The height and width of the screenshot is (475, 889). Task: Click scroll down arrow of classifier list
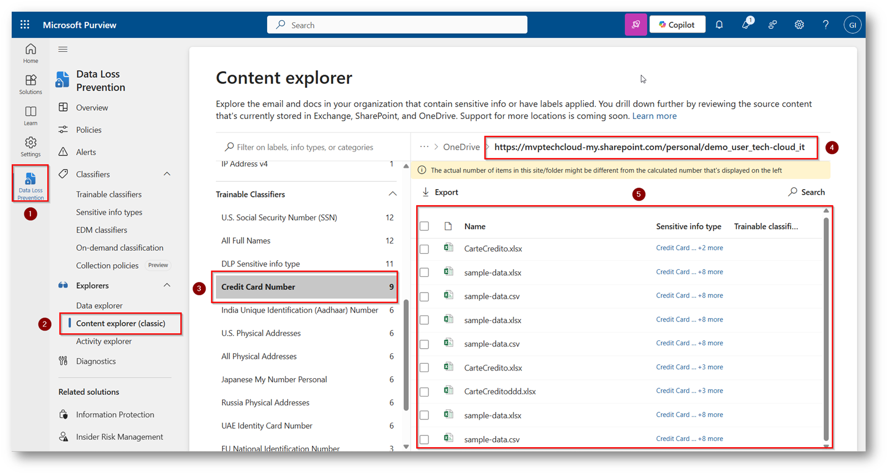coord(406,447)
